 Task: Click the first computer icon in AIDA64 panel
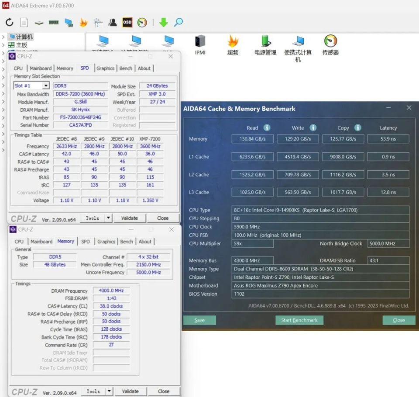click(x=103, y=41)
